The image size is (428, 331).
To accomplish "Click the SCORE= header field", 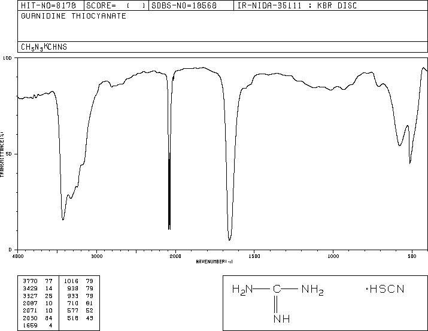I will 117,5.
